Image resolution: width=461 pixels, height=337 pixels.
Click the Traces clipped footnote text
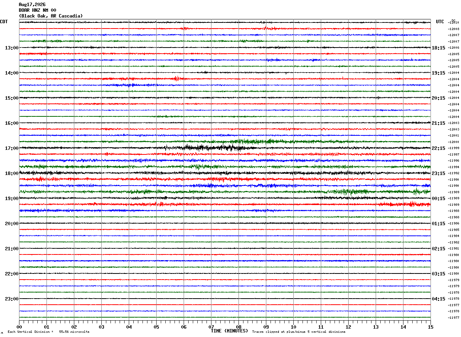click(x=299, y=332)
